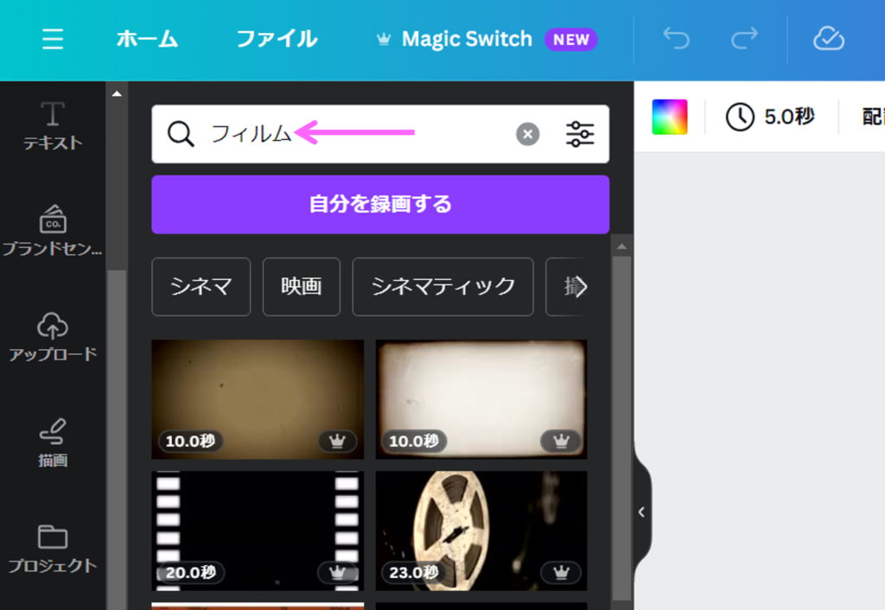
Task: Open the アップロード uploads panel
Action: coord(53,337)
